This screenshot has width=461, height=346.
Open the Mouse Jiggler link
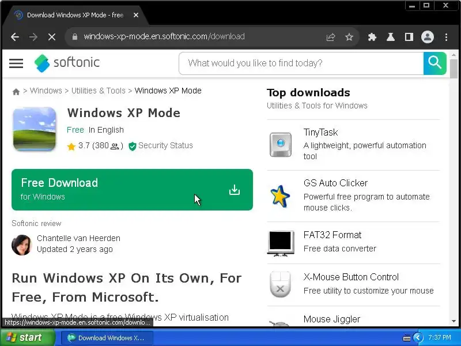pos(332,319)
